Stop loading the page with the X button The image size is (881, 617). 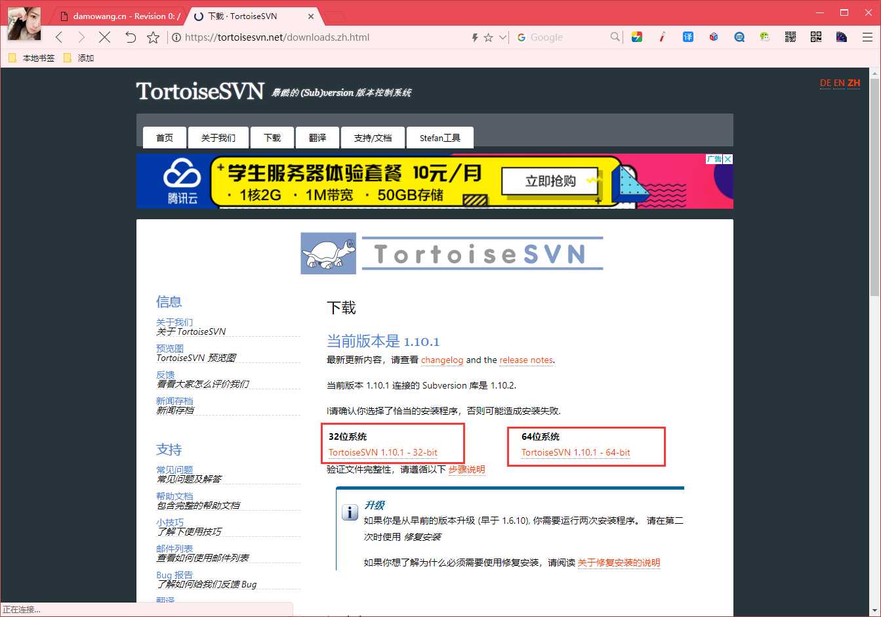(104, 37)
